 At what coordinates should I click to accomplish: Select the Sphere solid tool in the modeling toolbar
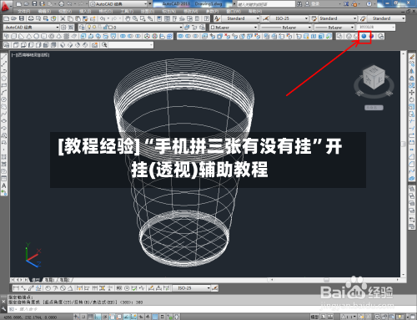click(x=37, y=36)
